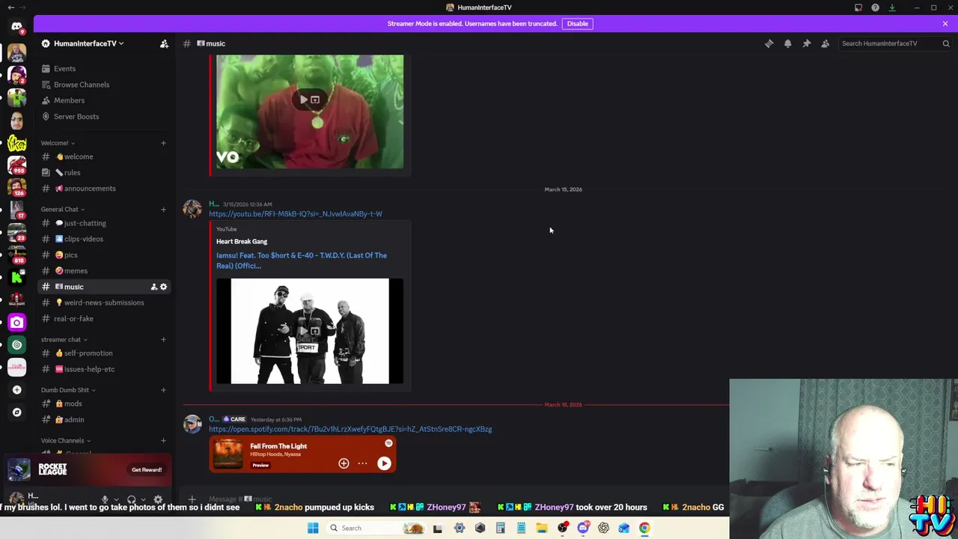Edit music channel settings gear

coord(164,287)
